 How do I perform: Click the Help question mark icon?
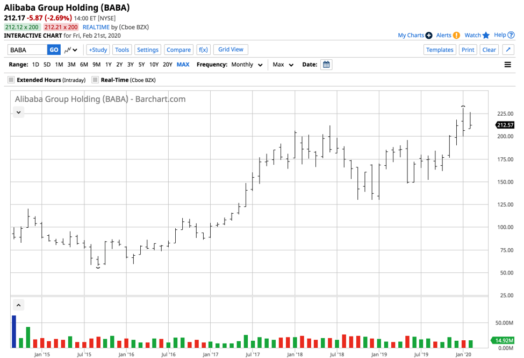tap(511, 35)
